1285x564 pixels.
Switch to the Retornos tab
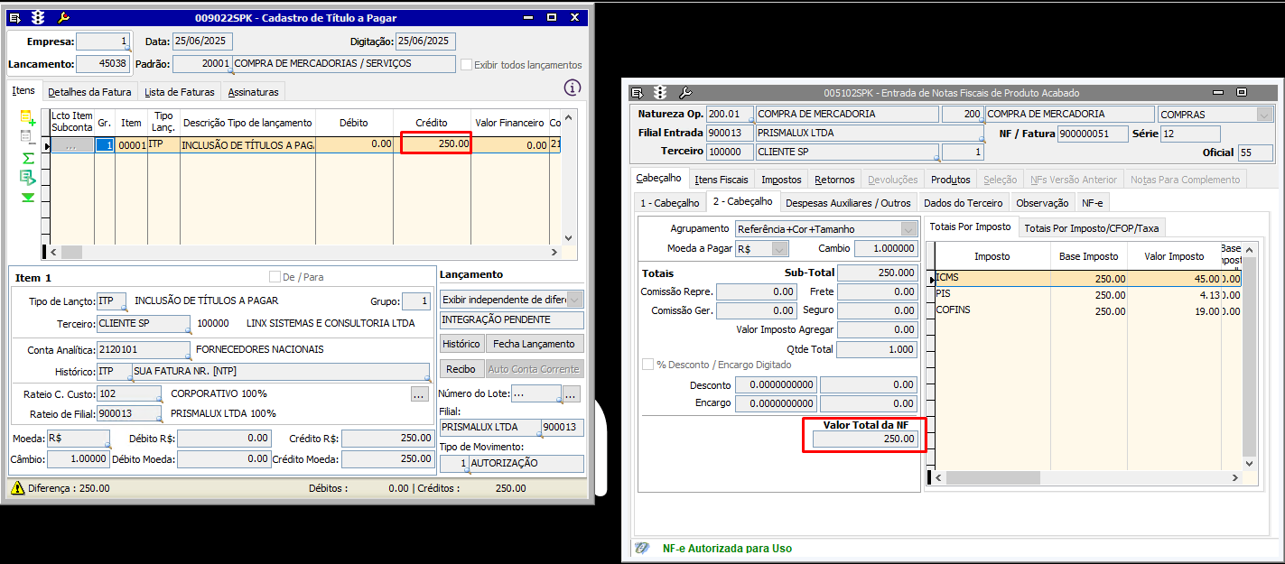pyautogui.click(x=834, y=180)
